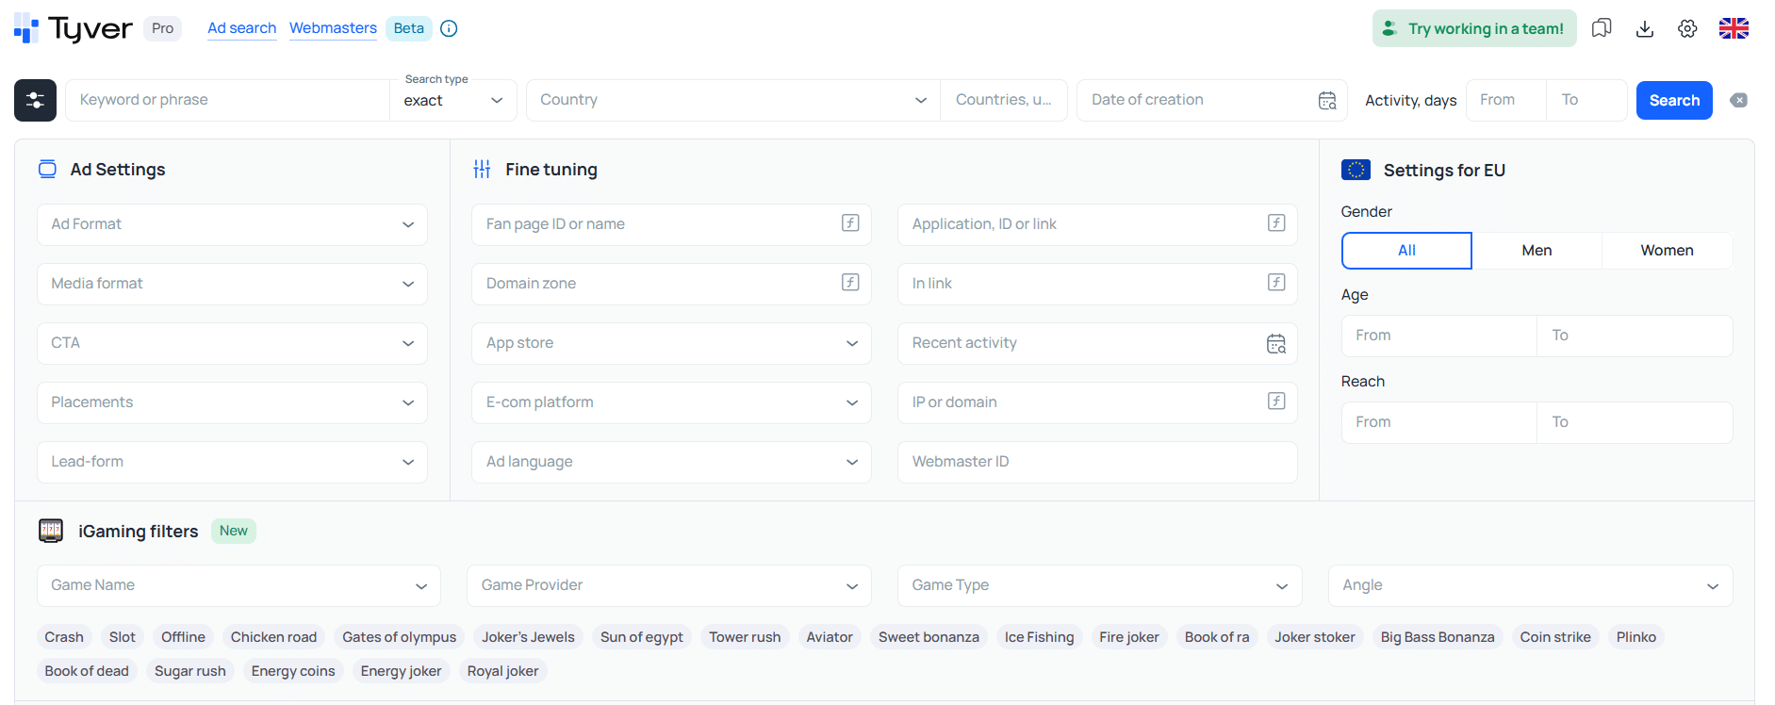Open the Game Type dropdown
This screenshot has height=705, width=1775.
(x=1100, y=585)
